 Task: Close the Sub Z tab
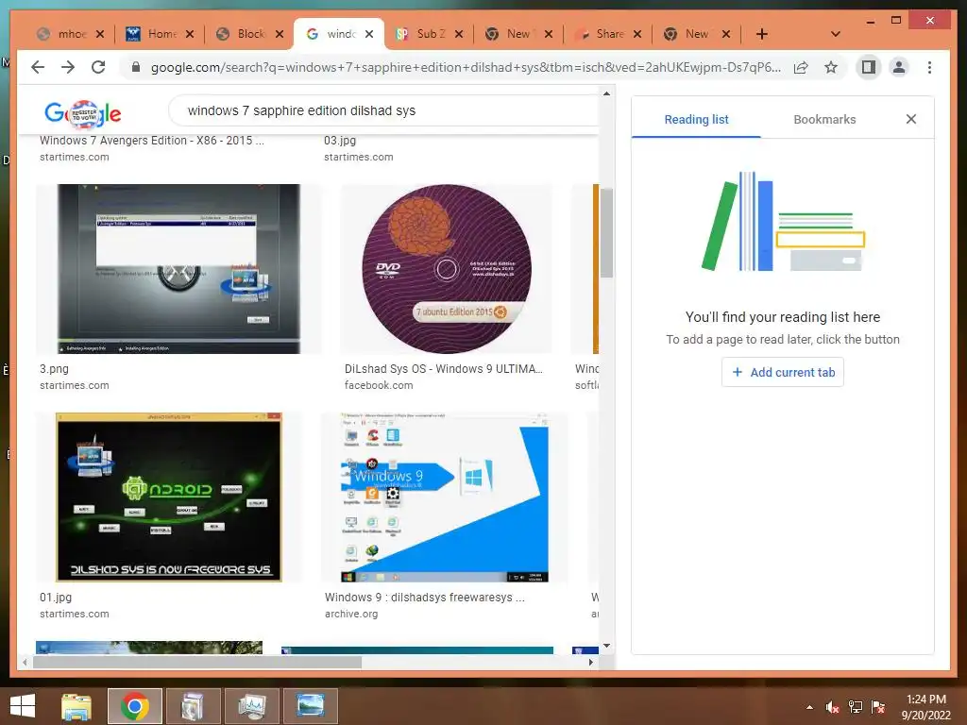tap(459, 34)
